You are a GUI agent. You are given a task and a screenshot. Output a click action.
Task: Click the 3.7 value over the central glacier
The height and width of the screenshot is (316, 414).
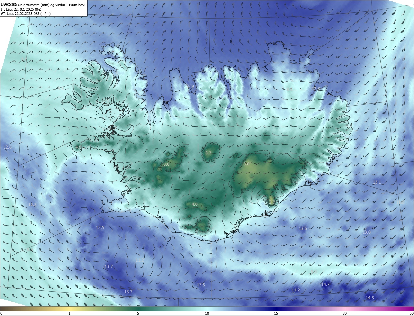208,153
